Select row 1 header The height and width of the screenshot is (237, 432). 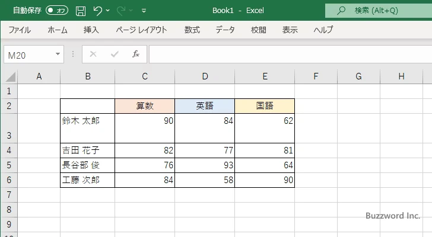point(9,91)
